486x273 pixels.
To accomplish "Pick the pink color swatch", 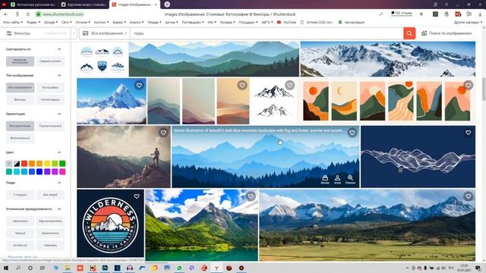I will tap(62, 171).
